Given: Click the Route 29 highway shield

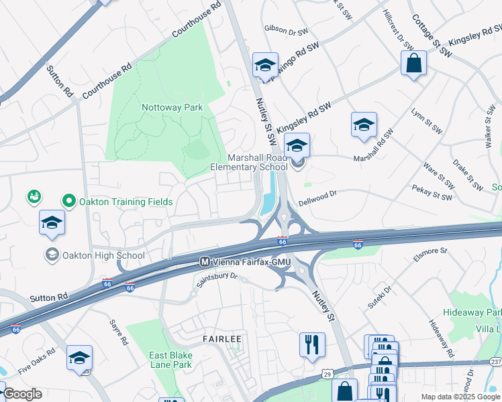Looking at the screenshot, I should (328, 375).
